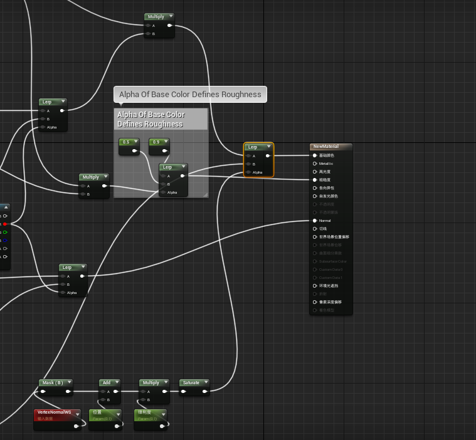Select the Saturate node by its title
The image size is (476, 440).
(191, 382)
